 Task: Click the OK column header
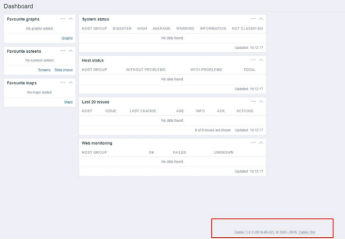tap(152, 153)
